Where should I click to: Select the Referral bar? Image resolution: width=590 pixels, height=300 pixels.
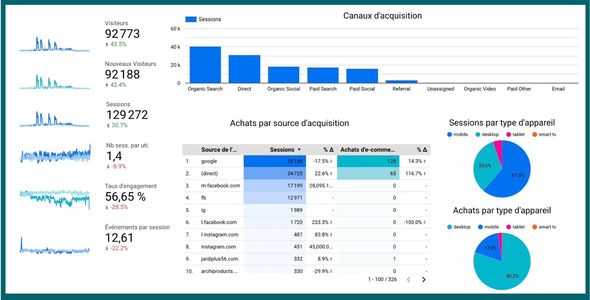coord(401,82)
